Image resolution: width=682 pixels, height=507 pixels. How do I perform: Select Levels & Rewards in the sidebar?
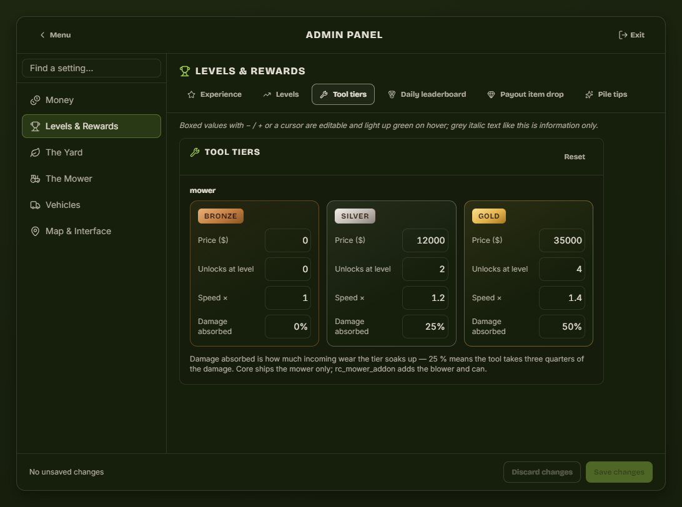click(x=91, y=126)
